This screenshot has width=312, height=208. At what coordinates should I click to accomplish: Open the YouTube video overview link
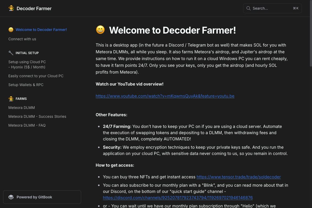165,96
